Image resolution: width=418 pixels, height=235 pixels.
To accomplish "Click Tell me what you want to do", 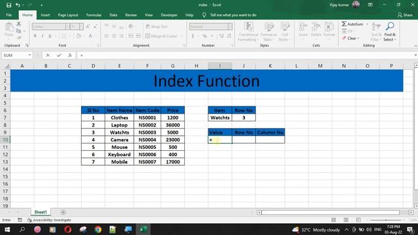I will (233, 15).
